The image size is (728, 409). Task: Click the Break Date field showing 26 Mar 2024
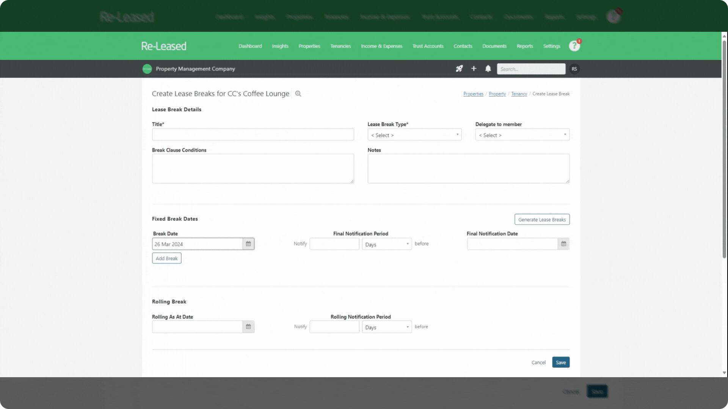pos(197,244)
